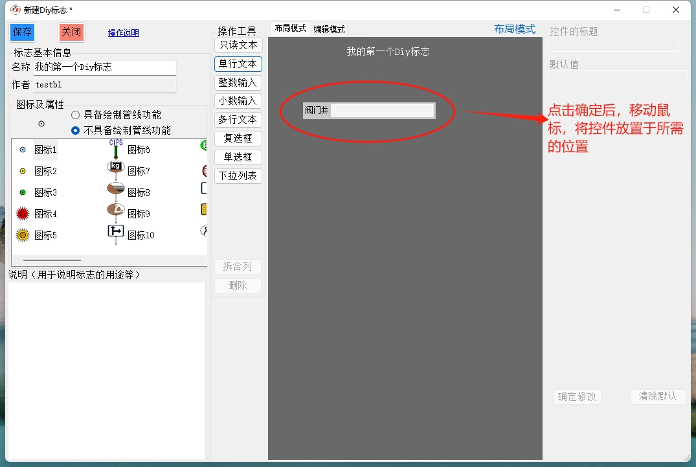Select the kg sign 图标7 icon
Screen dimensions: 696x467
click(x=116, y=167)
